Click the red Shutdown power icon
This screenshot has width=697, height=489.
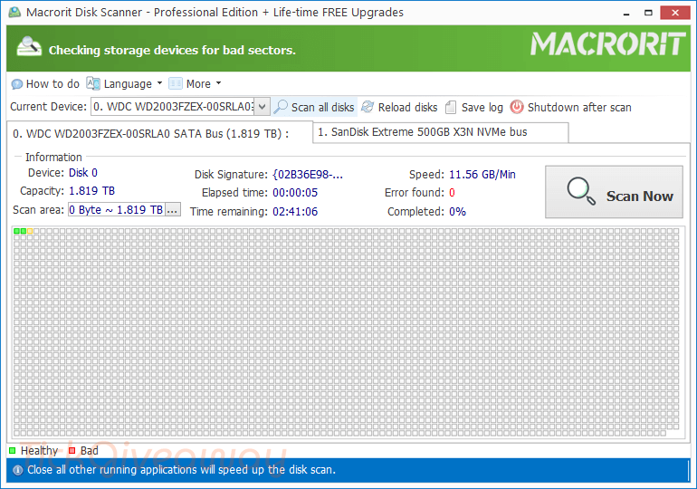pyautogui.click(x=517, y=107)
